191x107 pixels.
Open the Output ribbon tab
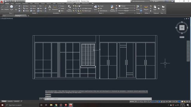point(43,3)
